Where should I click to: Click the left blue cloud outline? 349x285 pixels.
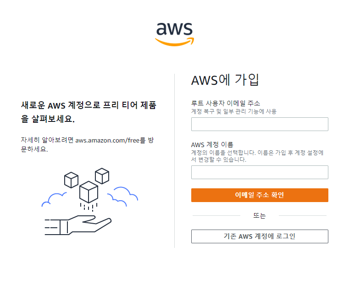pyautogui.click(x=54, y=199)
